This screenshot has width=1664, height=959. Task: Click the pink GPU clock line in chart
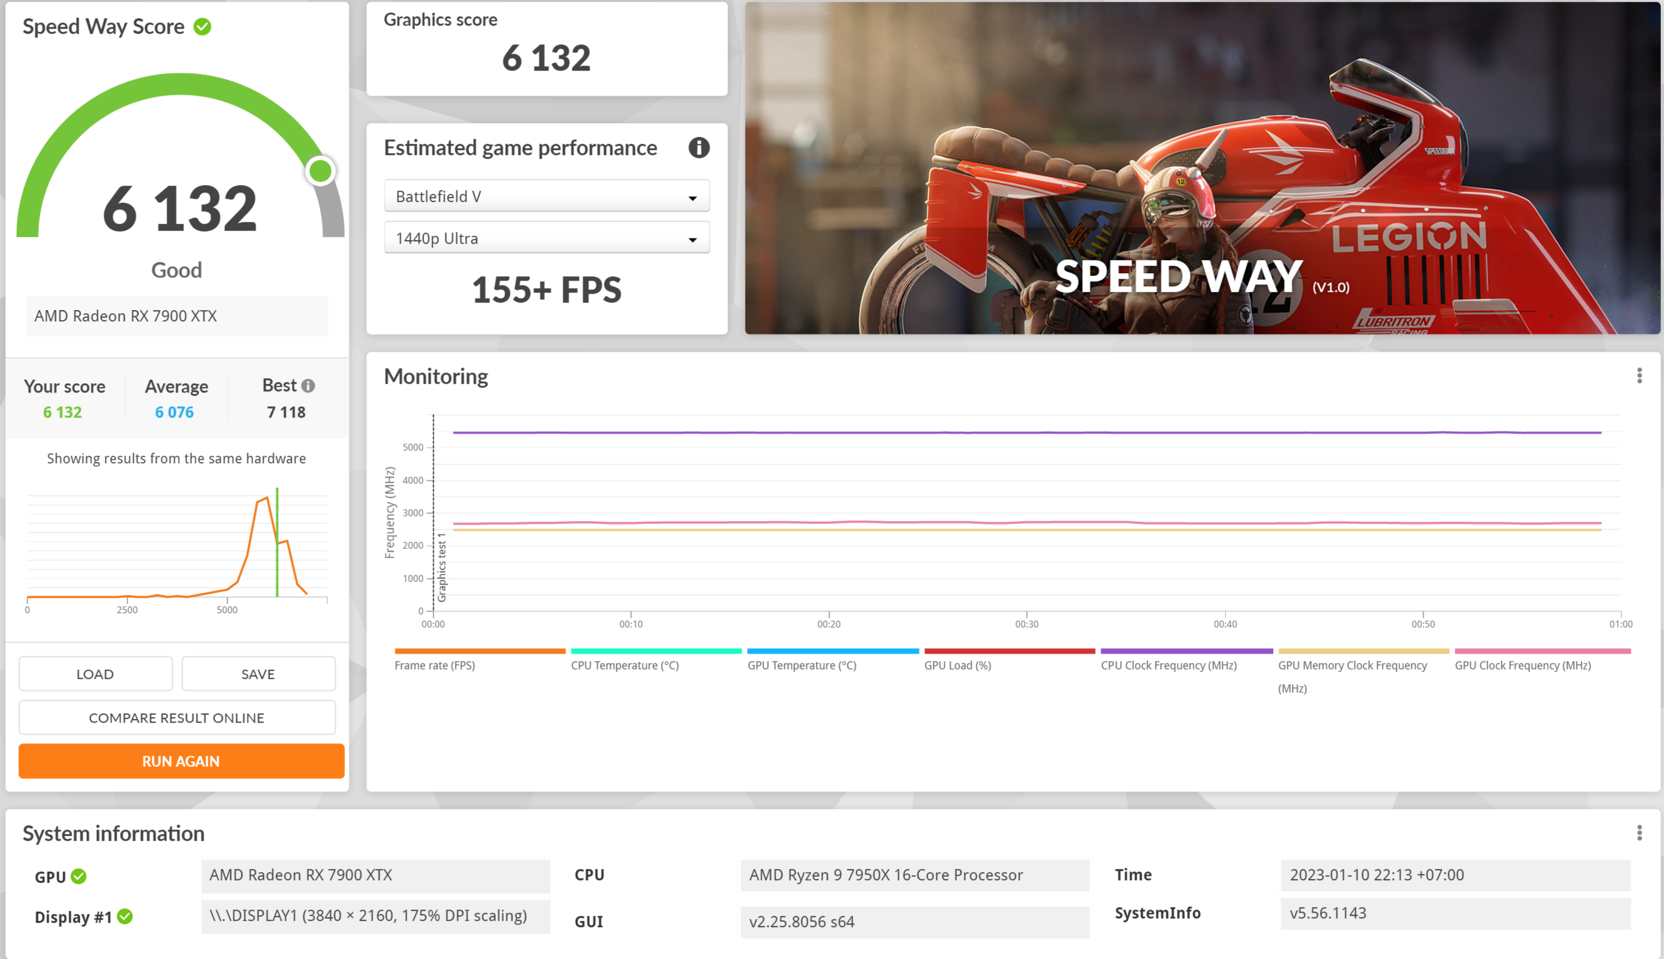tap(1026, 522)
